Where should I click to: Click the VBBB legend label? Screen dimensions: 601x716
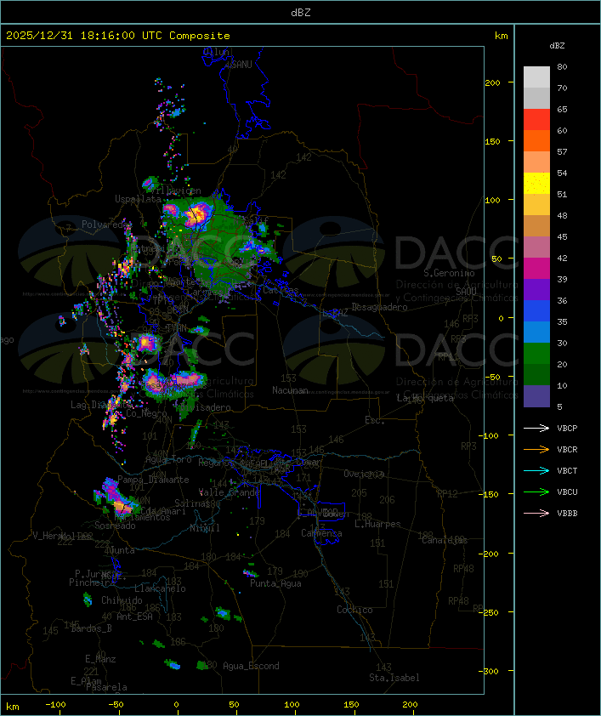[x=567, y=514]
